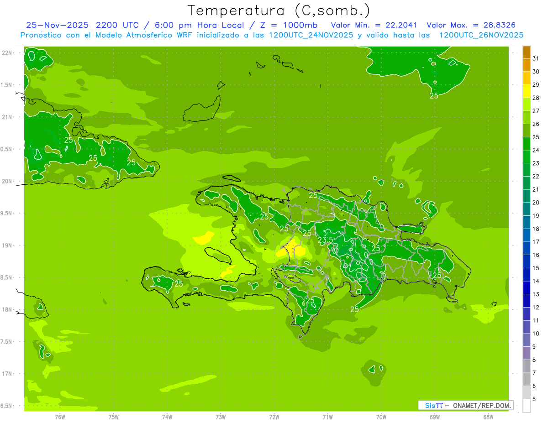Click the legend value '26'

coord(536,124)
